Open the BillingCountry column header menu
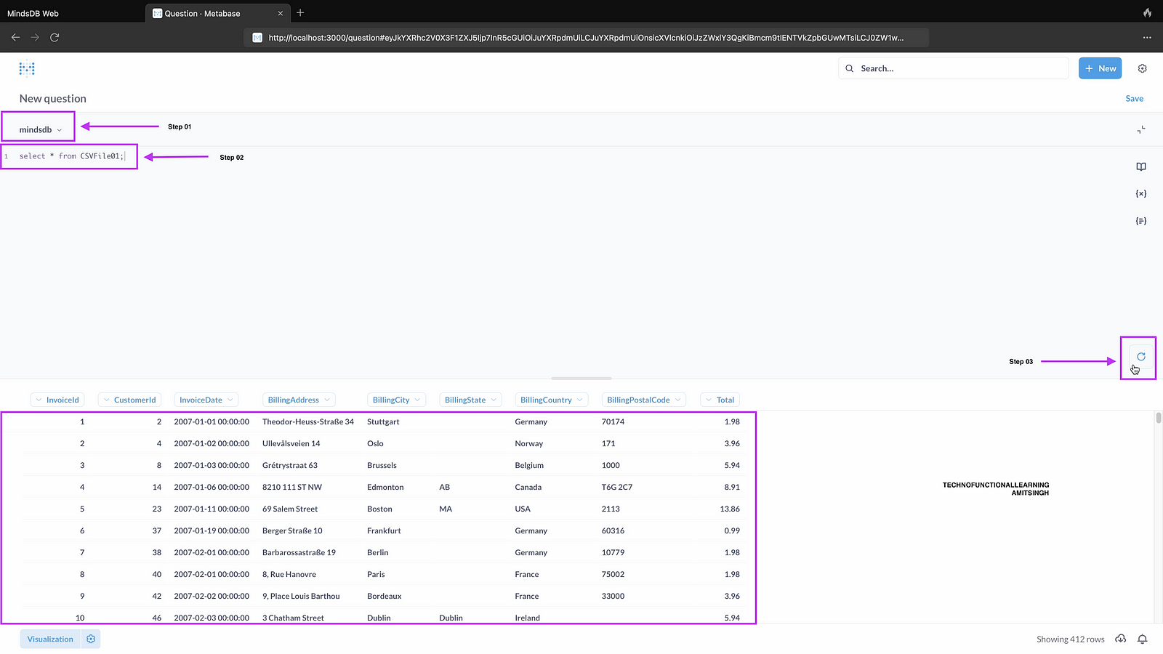The image size is (1163, 654). pyautogui.click(x=551, y=400)
